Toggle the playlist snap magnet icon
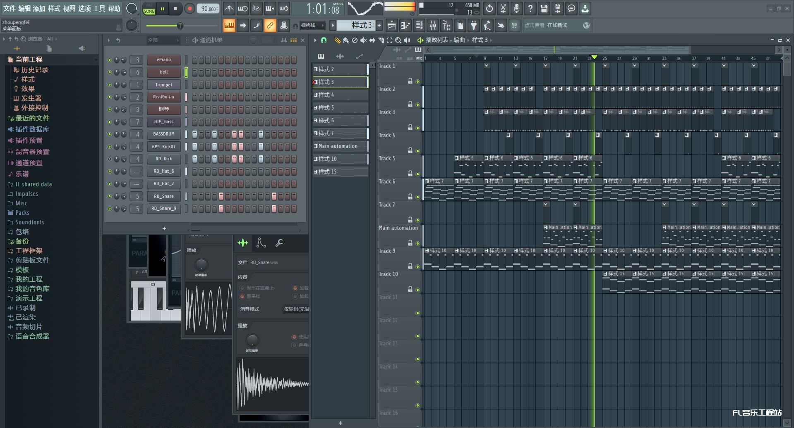 [324, 40]
